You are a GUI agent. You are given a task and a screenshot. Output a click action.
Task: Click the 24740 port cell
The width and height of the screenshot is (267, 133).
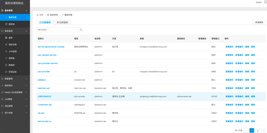(x=214, y=97)
